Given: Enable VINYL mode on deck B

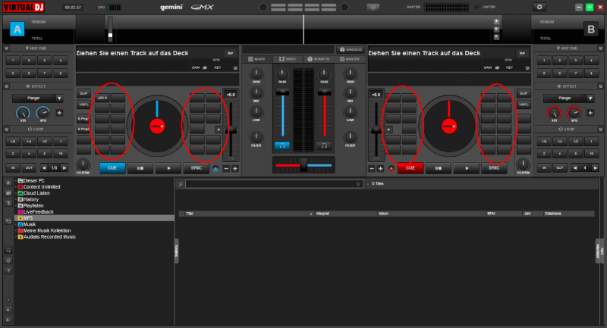Looking at the screenshot, I should click(524, 105).
